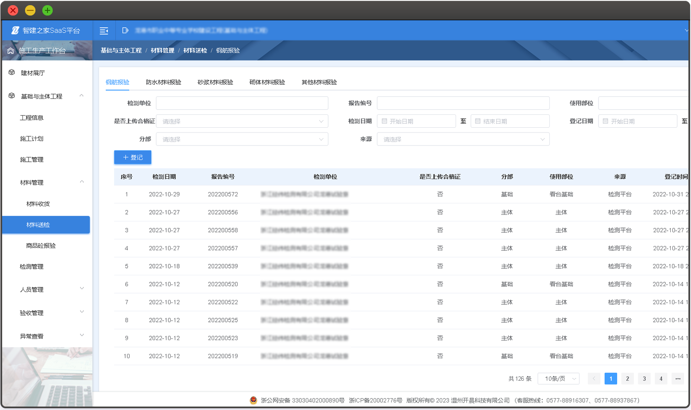The width and height of the screenshot is (691, 410).
Task: Click 看台基础 in row 202200520
Action: pyautogui.click(x=561, y=284)
